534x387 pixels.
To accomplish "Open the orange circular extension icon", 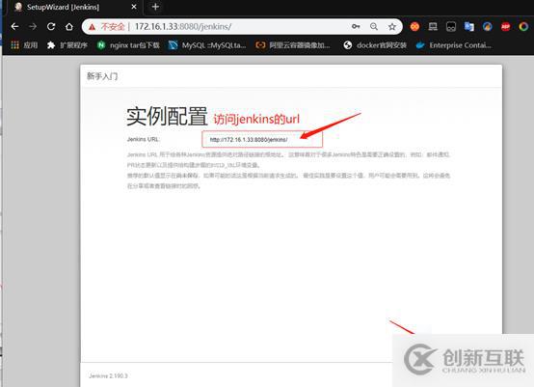I will [x=414, y=27].
